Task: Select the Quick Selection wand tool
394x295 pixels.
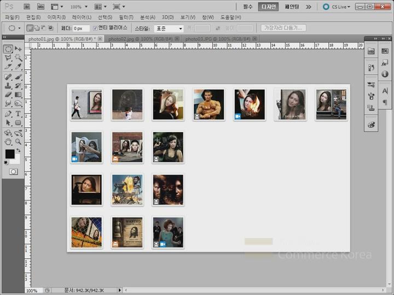Action: (x=18, y=58)
